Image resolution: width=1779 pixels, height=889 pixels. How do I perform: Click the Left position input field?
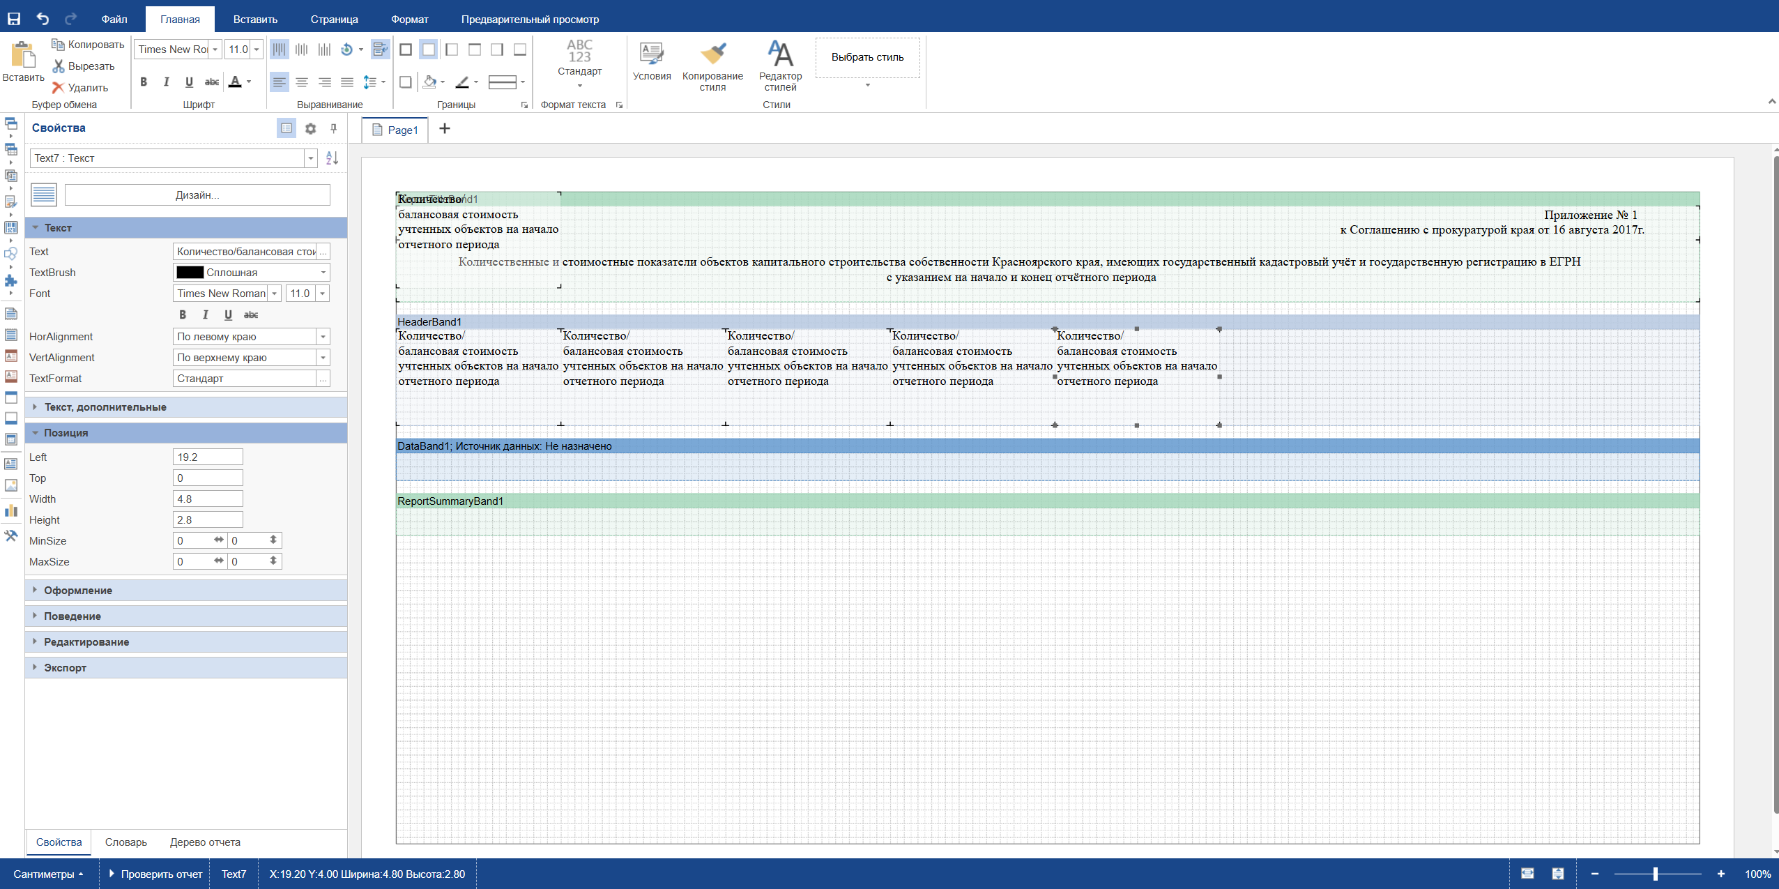point(208,457)
